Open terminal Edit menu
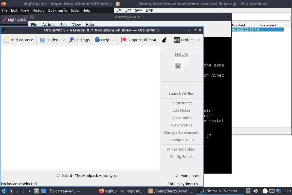The height and width of the screenshot is (195, 292). pos(64,25)
